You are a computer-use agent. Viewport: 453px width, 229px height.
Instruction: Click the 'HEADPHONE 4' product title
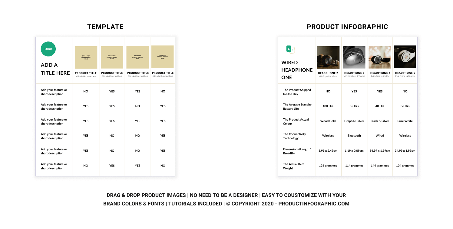[x=380, y=73]
